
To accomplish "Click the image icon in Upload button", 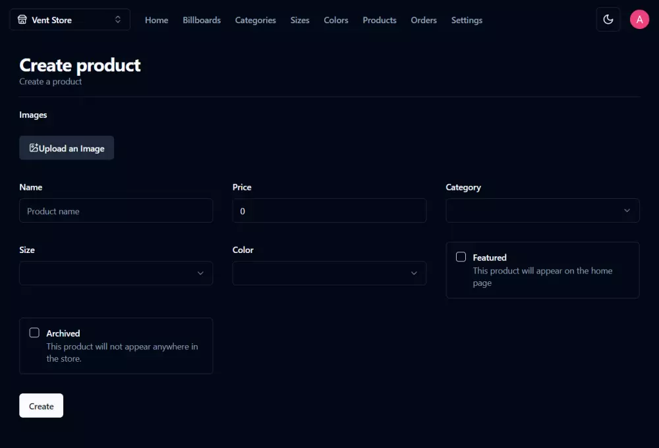I will point(34,148).
